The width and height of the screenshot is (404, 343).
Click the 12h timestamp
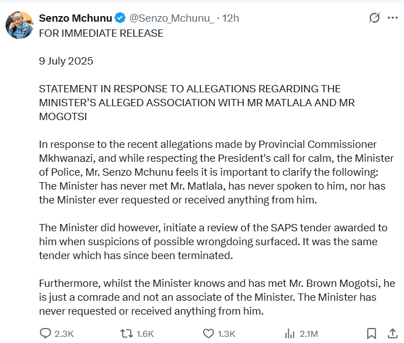pos(230,18)
